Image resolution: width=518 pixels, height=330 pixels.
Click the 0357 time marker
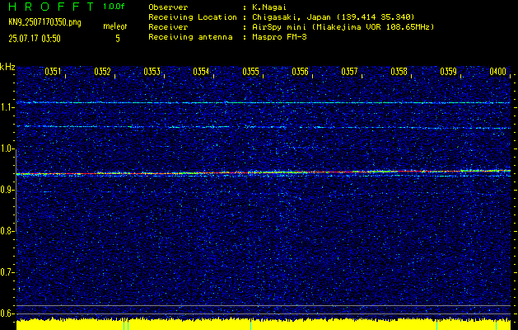(x=349, y=72)
